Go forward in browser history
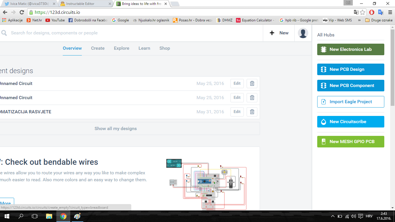Screen dimensions: 395x222 13,12
